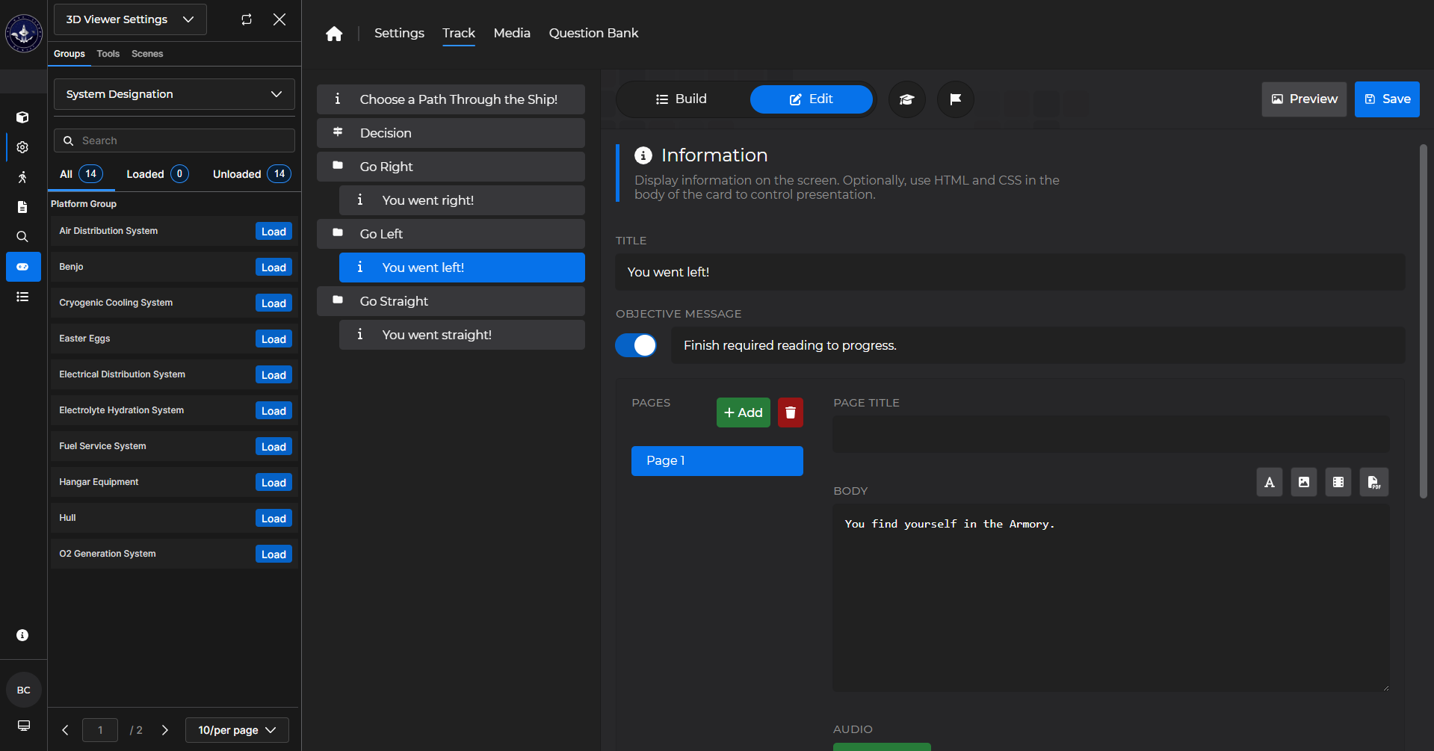This screenshot has width=1434, height=751.
Task: Open the Media menu item
Action: [x=512, y=33]
